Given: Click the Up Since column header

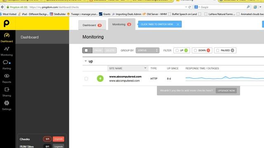Looking at the screenshot, I should point(172,68).
